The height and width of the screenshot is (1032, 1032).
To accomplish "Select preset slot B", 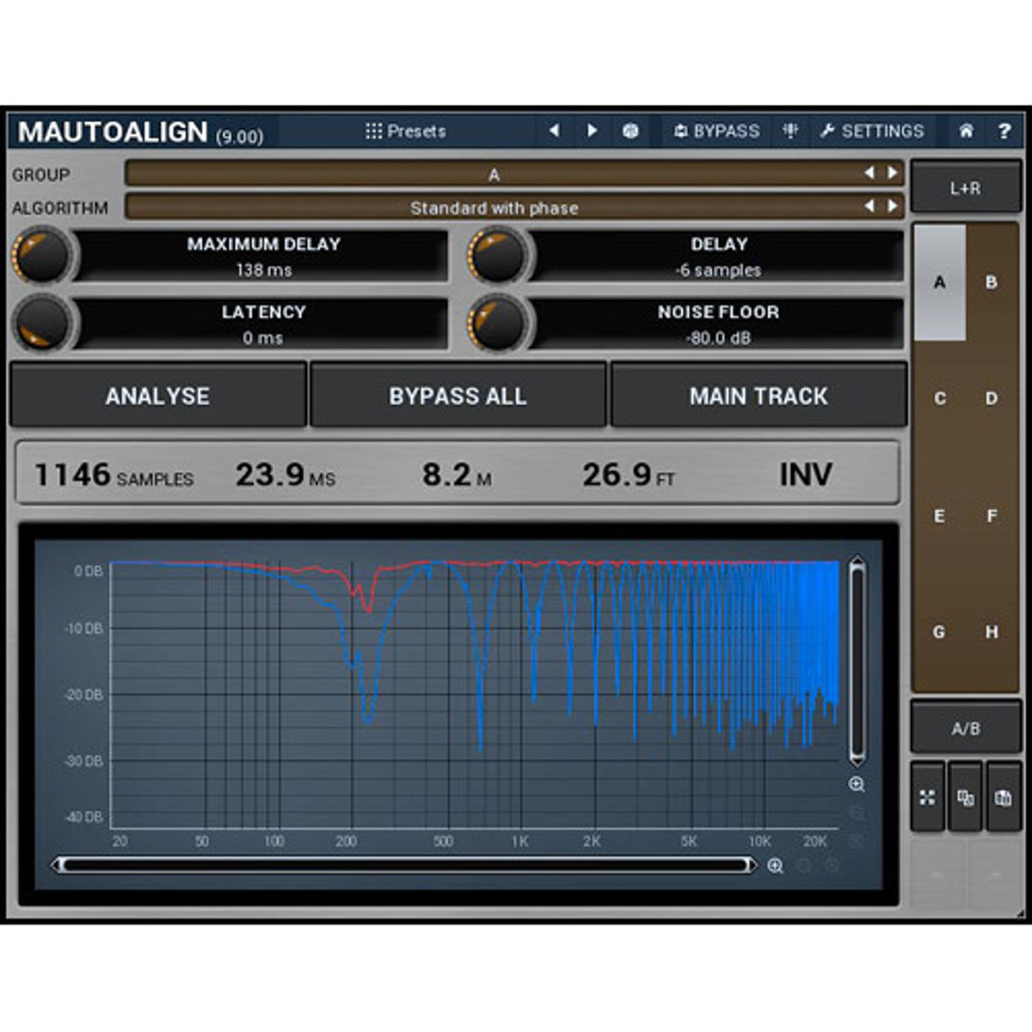I will click(992, 282).
